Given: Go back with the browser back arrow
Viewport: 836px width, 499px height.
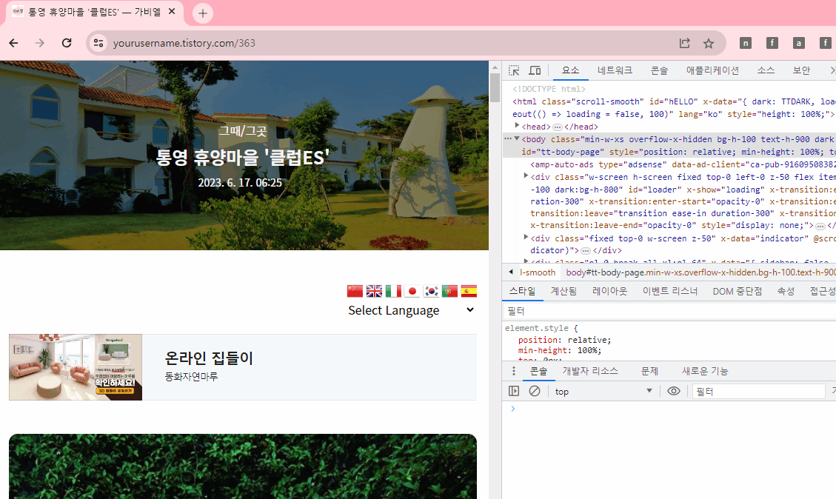Looking at the screenshot, I should [14, 43].
